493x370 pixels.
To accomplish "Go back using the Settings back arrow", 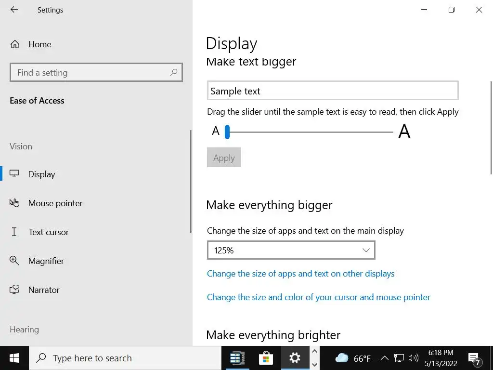I will [x=14, y=10].
